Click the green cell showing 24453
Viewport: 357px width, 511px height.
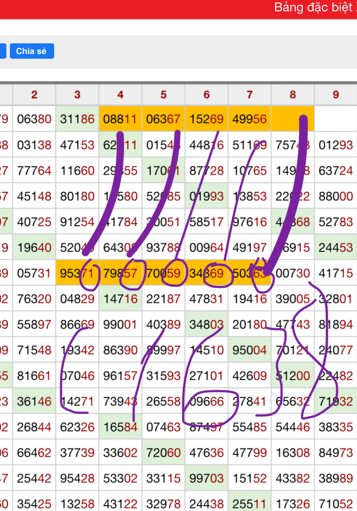tap(336, 248)
